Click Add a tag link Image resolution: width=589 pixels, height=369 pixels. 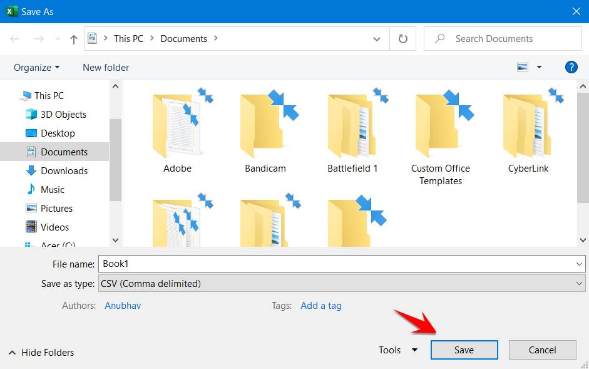(x=321, y=306)
